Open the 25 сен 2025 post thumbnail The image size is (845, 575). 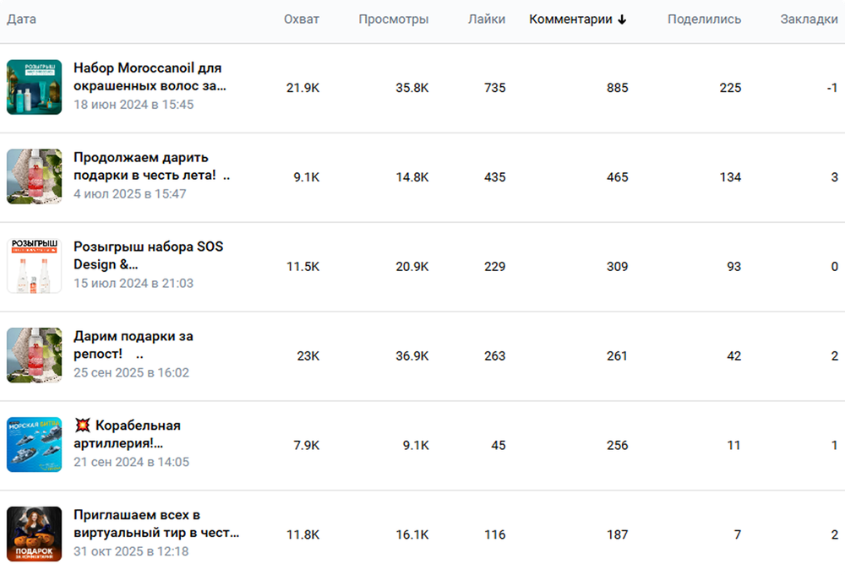(x=34, y=355)
